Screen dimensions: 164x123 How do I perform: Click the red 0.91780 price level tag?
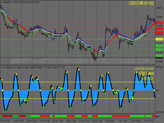(159, 33)
